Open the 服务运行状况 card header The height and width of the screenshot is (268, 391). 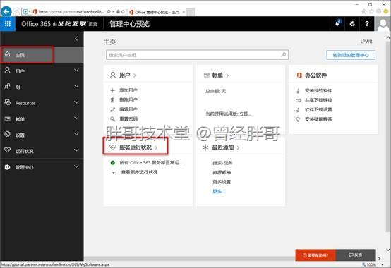[134, 147]
